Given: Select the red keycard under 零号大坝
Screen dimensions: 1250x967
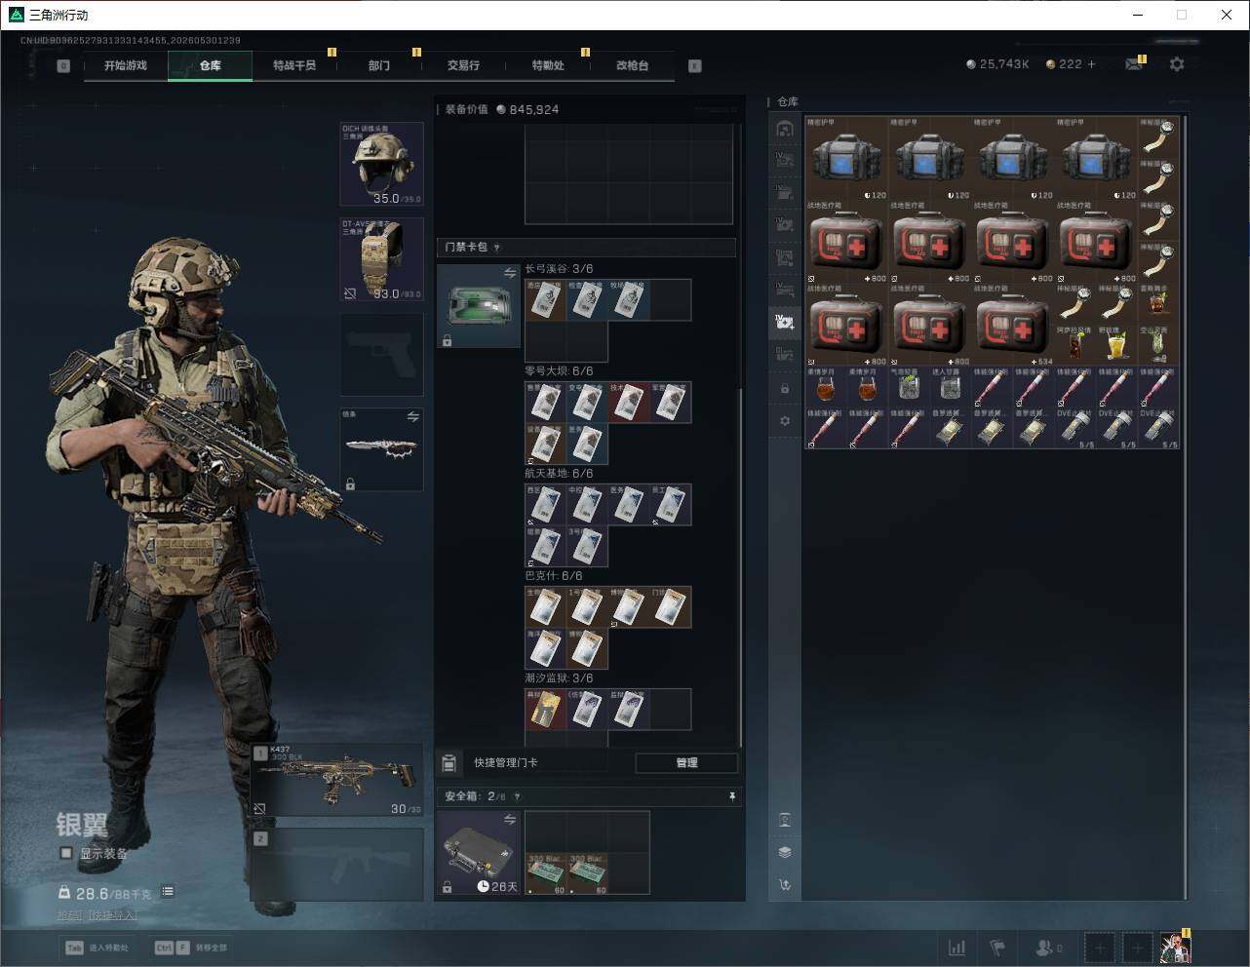Looking at the screenshot, I should (x=628, y=402).
